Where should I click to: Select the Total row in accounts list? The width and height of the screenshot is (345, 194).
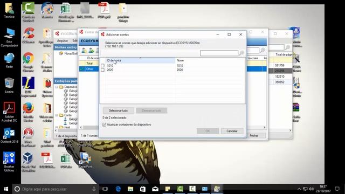coord(89,64)
